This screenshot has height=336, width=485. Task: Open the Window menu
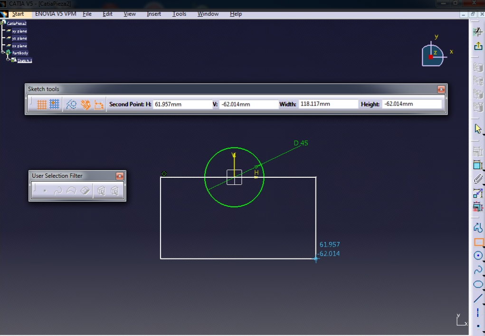(x=208, y=14)
